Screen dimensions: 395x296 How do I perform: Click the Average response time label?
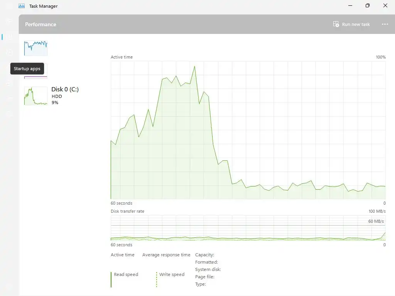pos(166,255)
